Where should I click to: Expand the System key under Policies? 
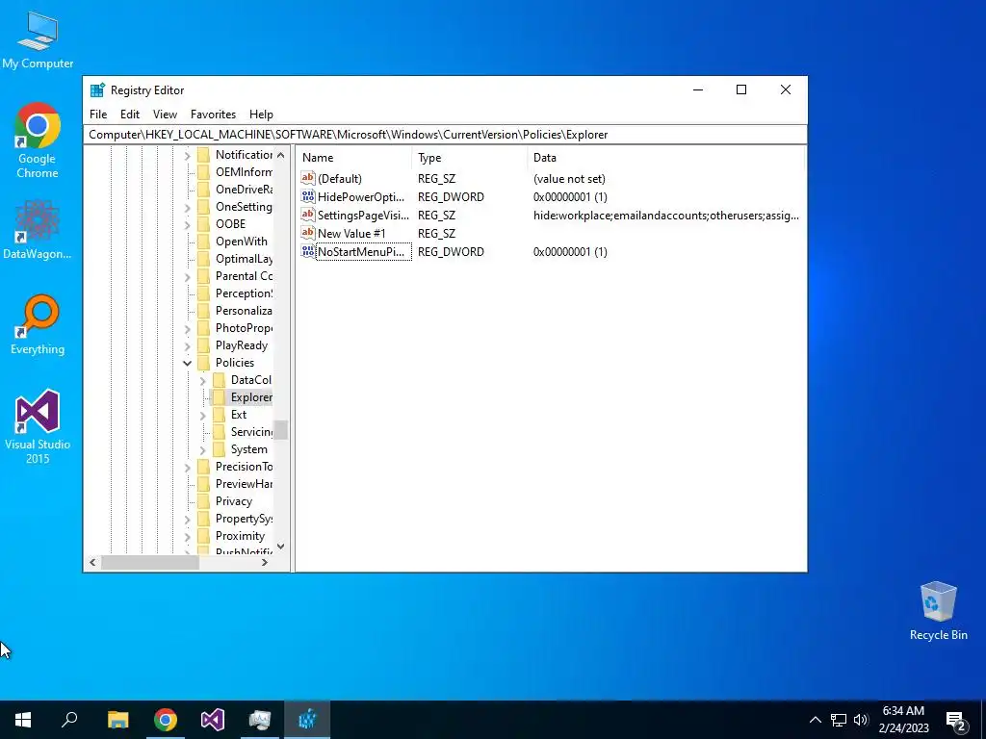point(202,449)
